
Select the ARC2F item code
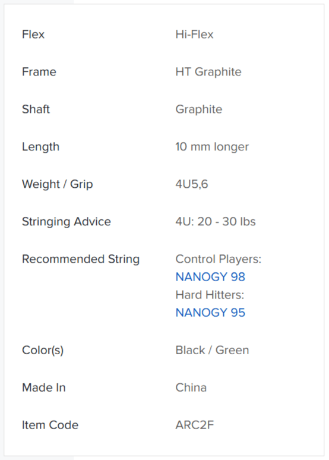195,425
